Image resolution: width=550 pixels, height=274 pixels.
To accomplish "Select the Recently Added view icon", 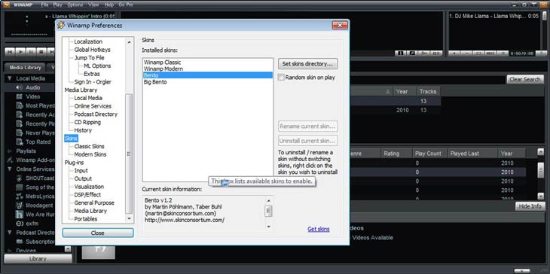I will point(20,115).
